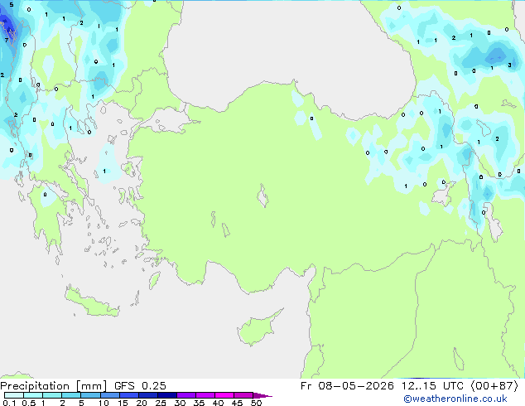This screenshot has height=406, width=525.
Task: Click the 'Fr 08-05-2026' date text
Action: pyautogui.click(x=347, y=386)
